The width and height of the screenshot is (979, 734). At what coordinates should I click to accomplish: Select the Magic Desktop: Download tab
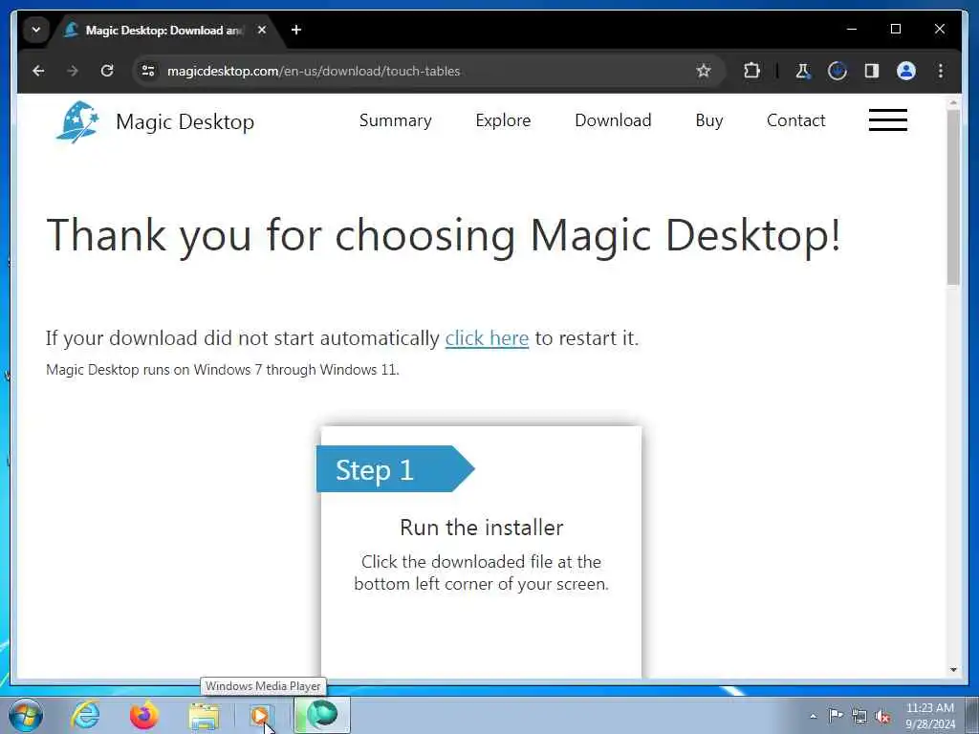click(165, 30)
